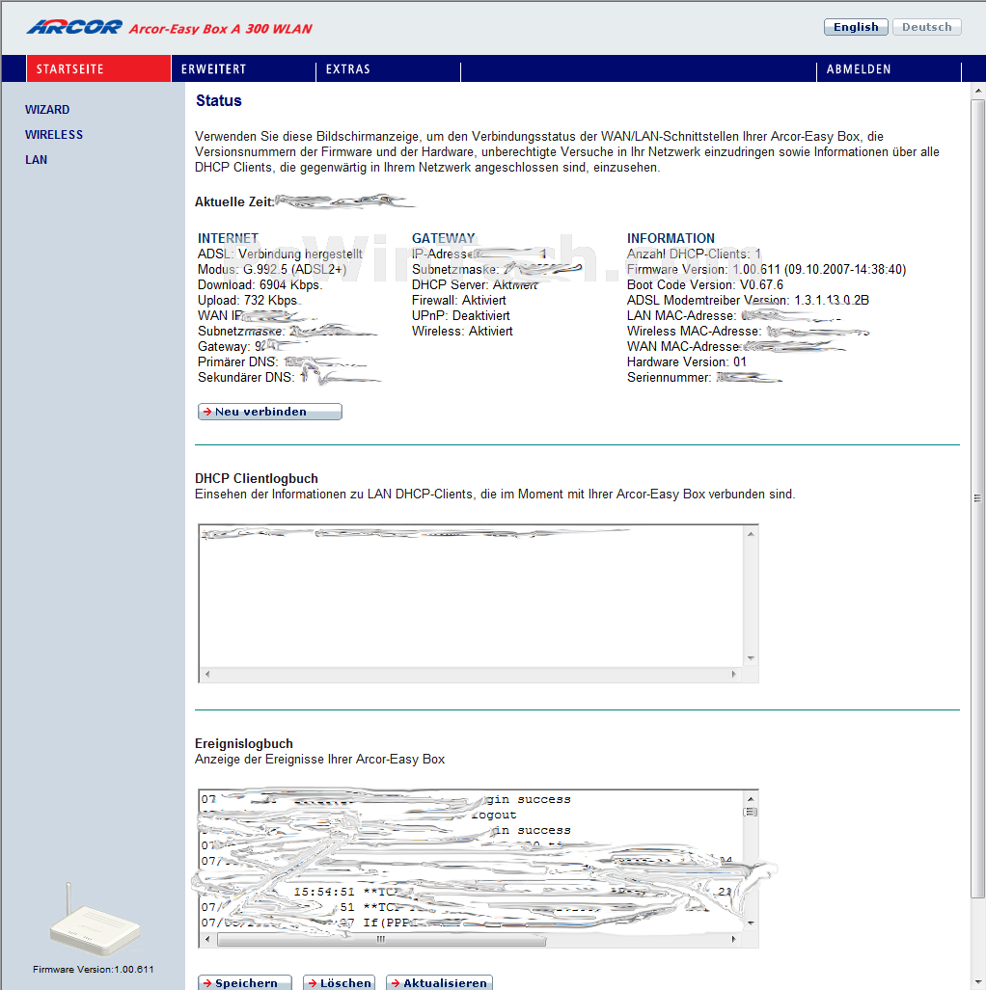
Task: Open the Extras tab
Action: pos(388,68)
